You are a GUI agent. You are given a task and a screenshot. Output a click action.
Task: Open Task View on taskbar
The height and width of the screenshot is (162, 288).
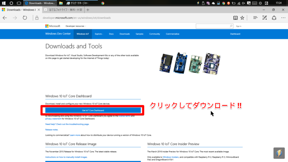click(x=19, y=3)
